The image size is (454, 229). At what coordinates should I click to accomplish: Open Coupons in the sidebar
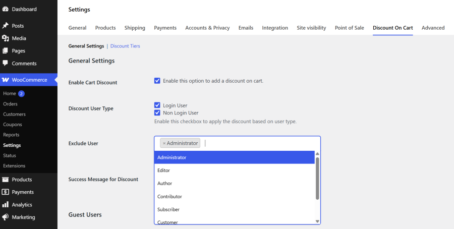point(13,125)
